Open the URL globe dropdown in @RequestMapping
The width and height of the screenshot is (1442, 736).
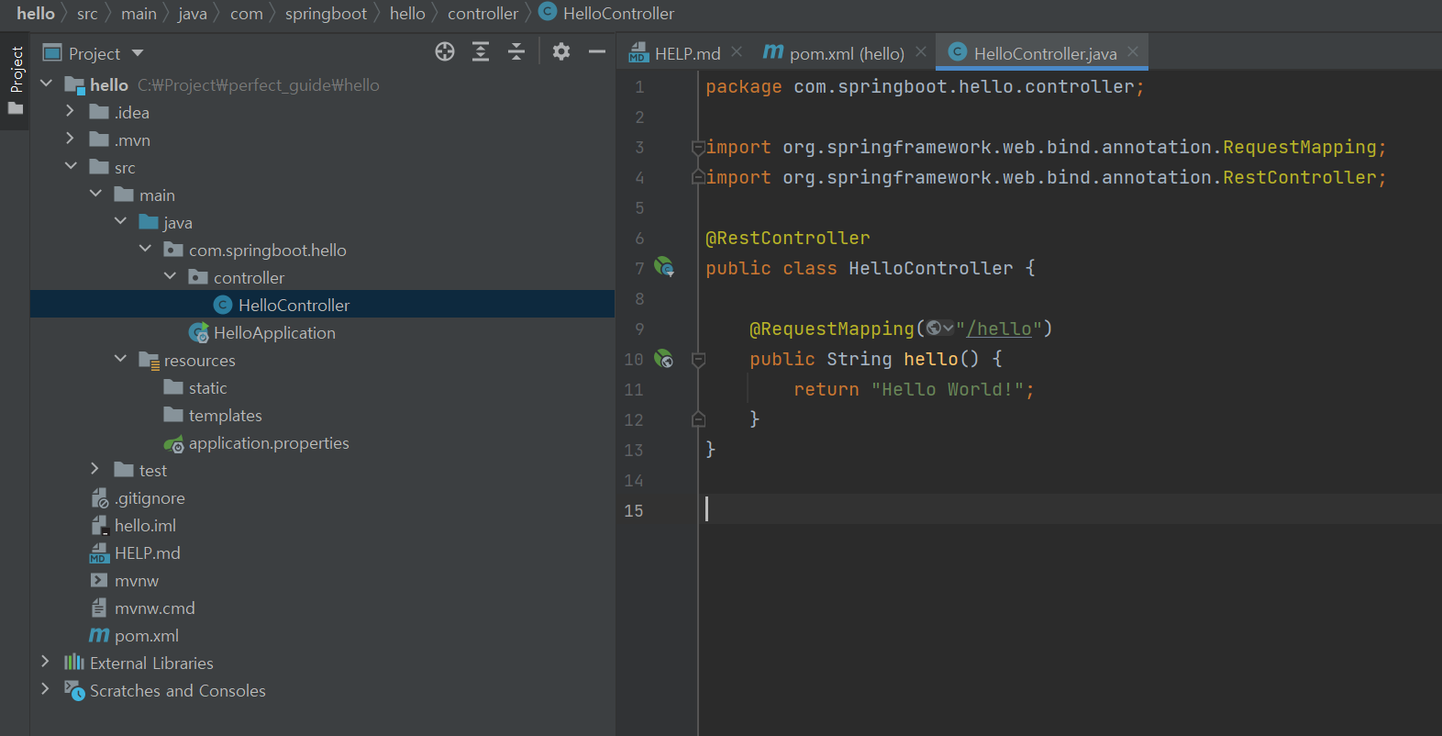tap(939, 328)
